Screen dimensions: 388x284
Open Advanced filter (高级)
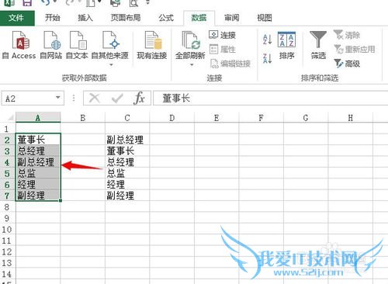click(x=347, y=64)
